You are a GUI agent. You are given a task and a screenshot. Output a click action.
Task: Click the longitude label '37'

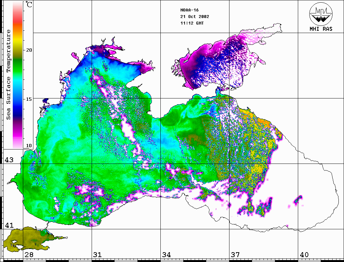(235, 255)
